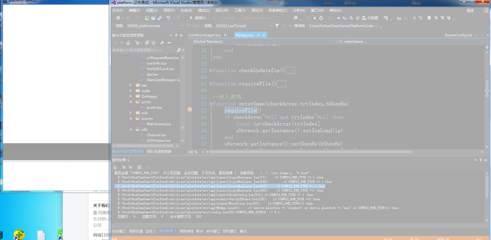
Task: Switch to 输出 output tab
Action: (243, 231)
